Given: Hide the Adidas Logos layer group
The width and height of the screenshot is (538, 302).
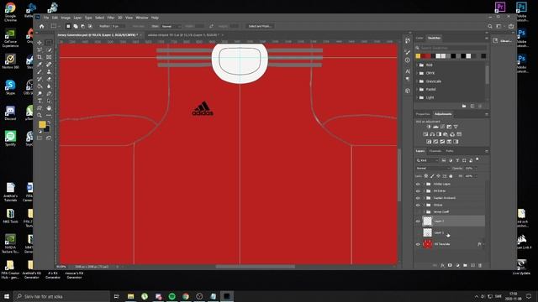Looking at the screenshot, I should click(x=418, y=184).
